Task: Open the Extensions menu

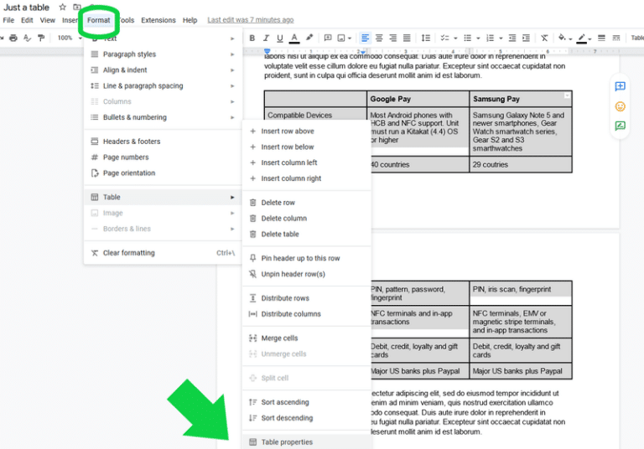Action: coord(158,20)
